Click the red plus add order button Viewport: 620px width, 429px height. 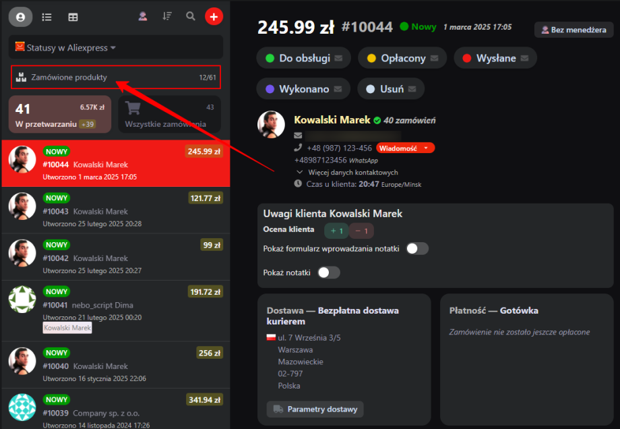pyautogui.click(x=214, y=17)
